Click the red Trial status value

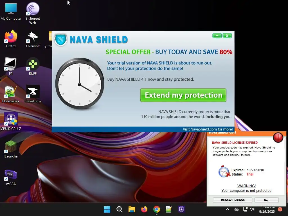[x=250, y=174]
